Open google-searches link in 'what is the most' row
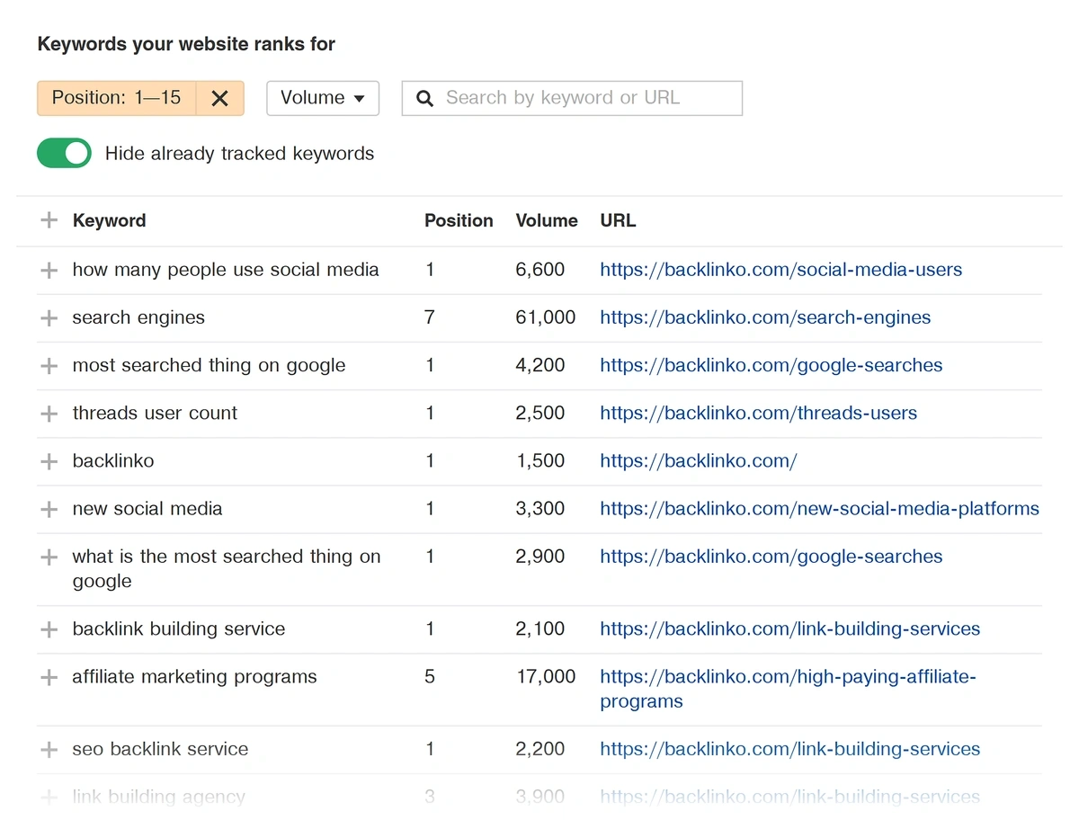1079x829 pixels. pos(771,557)
